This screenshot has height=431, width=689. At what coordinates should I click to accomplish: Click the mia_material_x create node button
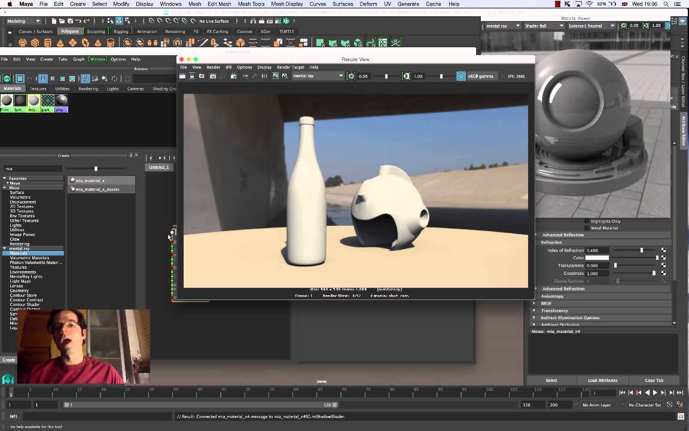pos(101,180)
